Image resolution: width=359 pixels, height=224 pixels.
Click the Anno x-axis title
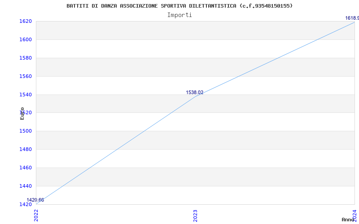click(348, 220)
